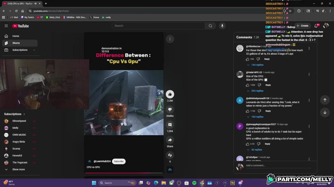Start voice search with the microphone

point(222,26)
